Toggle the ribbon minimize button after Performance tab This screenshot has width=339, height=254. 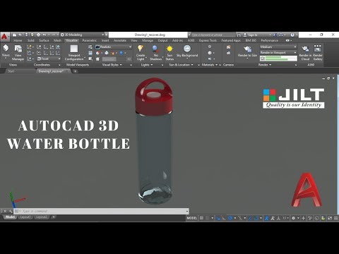287,40
